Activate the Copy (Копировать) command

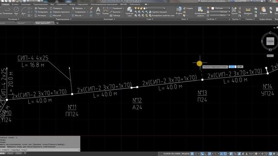tap(41, 12)
